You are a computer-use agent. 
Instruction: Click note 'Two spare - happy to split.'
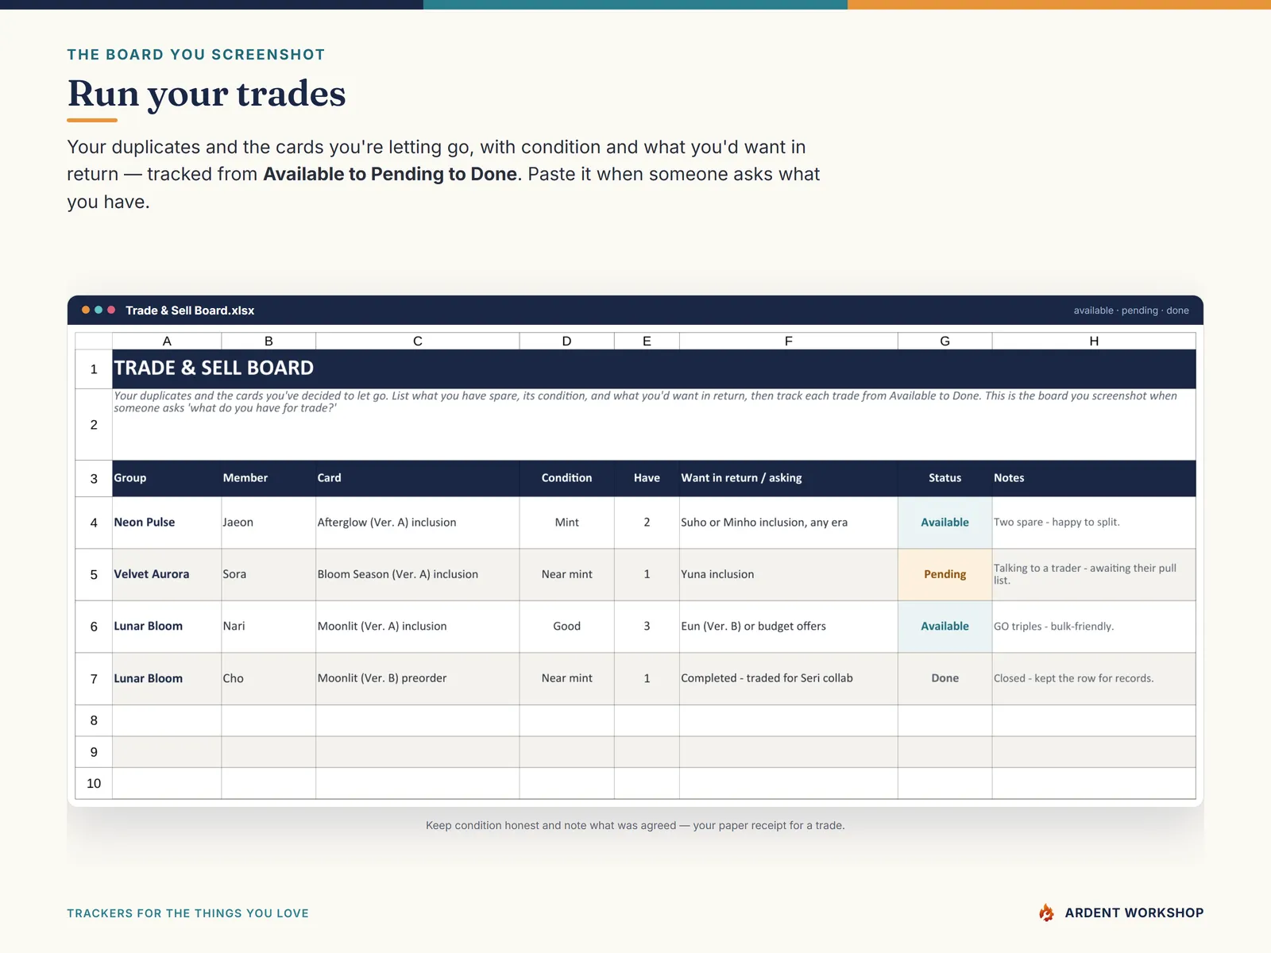point(1094,523)
